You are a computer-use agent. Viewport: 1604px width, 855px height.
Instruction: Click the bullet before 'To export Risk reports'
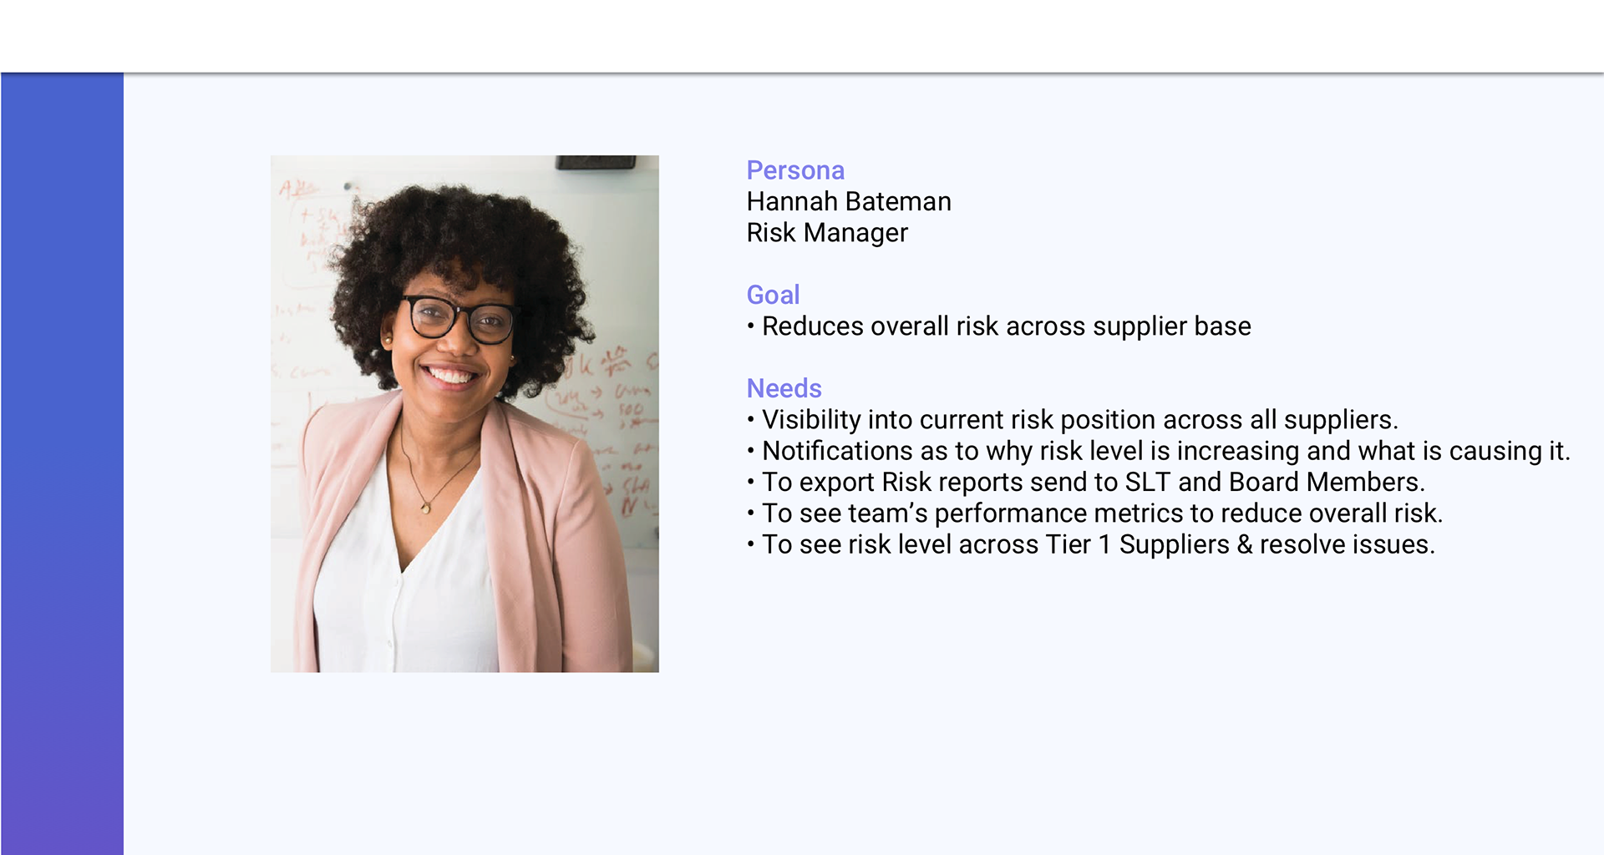tap(751, 482)
